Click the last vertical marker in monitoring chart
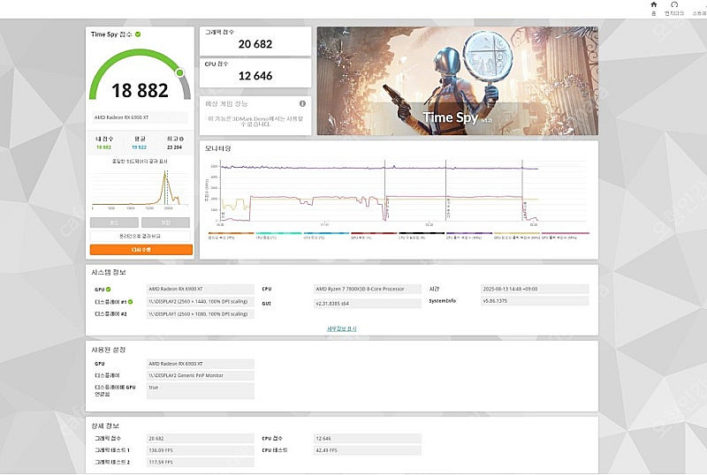 (x=522, y=190)
